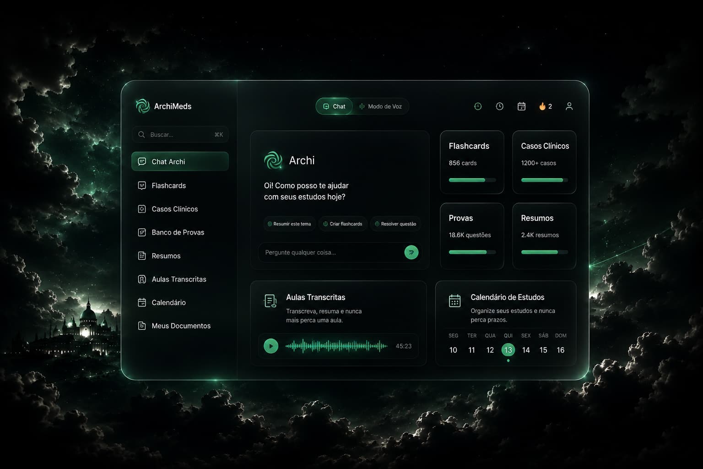Open Meus Documentos in sidebar
703x469 pixels.
pos(180,326)
